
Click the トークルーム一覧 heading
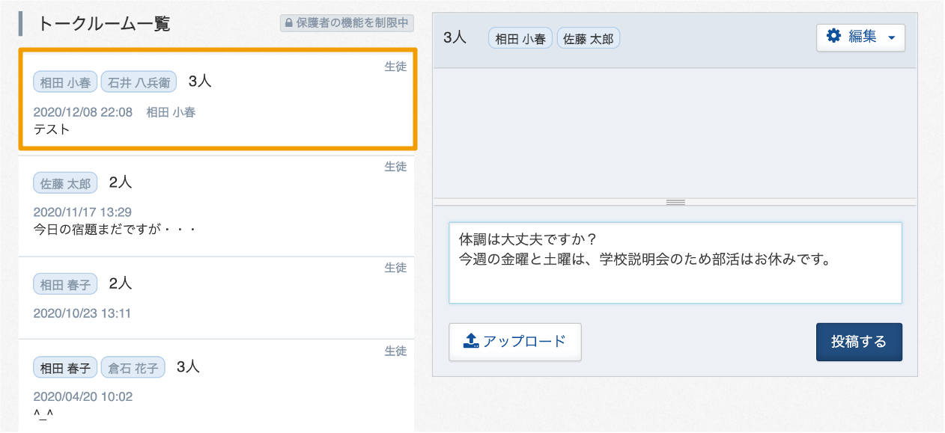point(104,24)
